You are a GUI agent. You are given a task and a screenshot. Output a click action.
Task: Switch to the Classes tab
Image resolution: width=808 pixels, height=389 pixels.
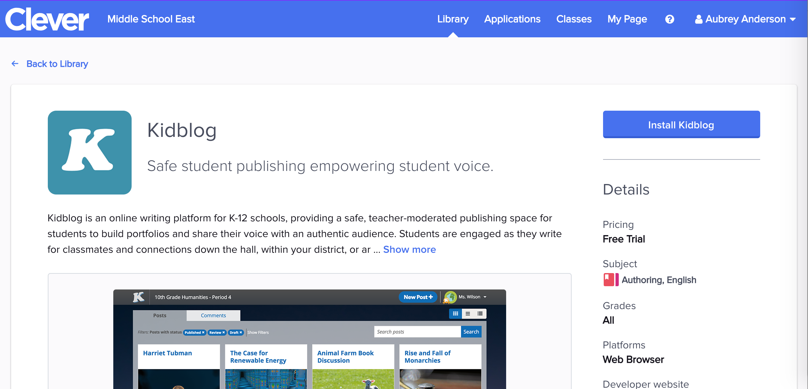click(574, 19)
